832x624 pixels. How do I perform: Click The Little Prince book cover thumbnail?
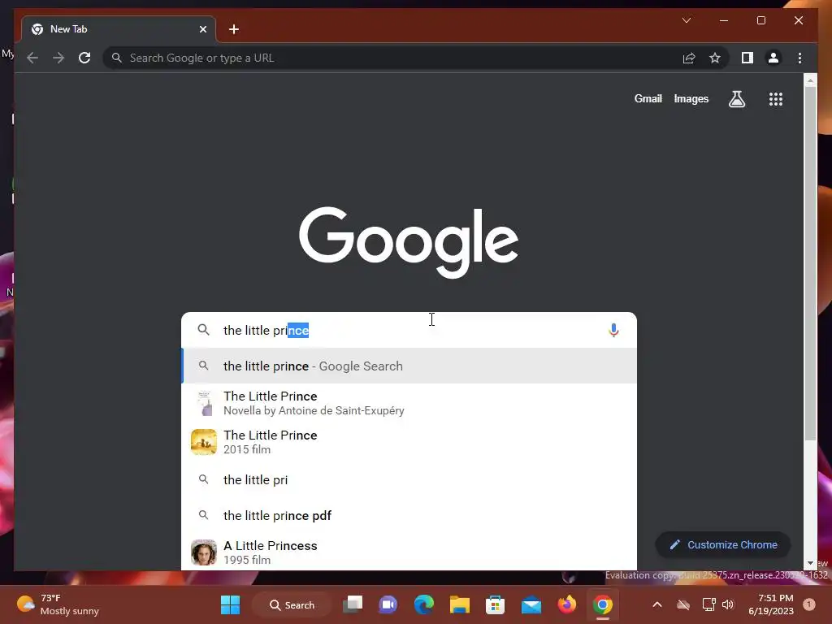pos(204,403)
